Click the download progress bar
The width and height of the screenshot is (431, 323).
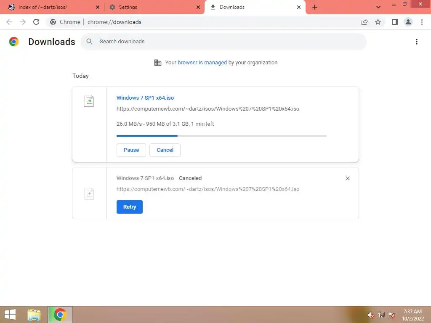(x=221, y=136)
